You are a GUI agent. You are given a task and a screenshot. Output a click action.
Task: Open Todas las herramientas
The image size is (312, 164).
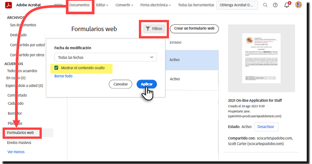pos(196,5)
